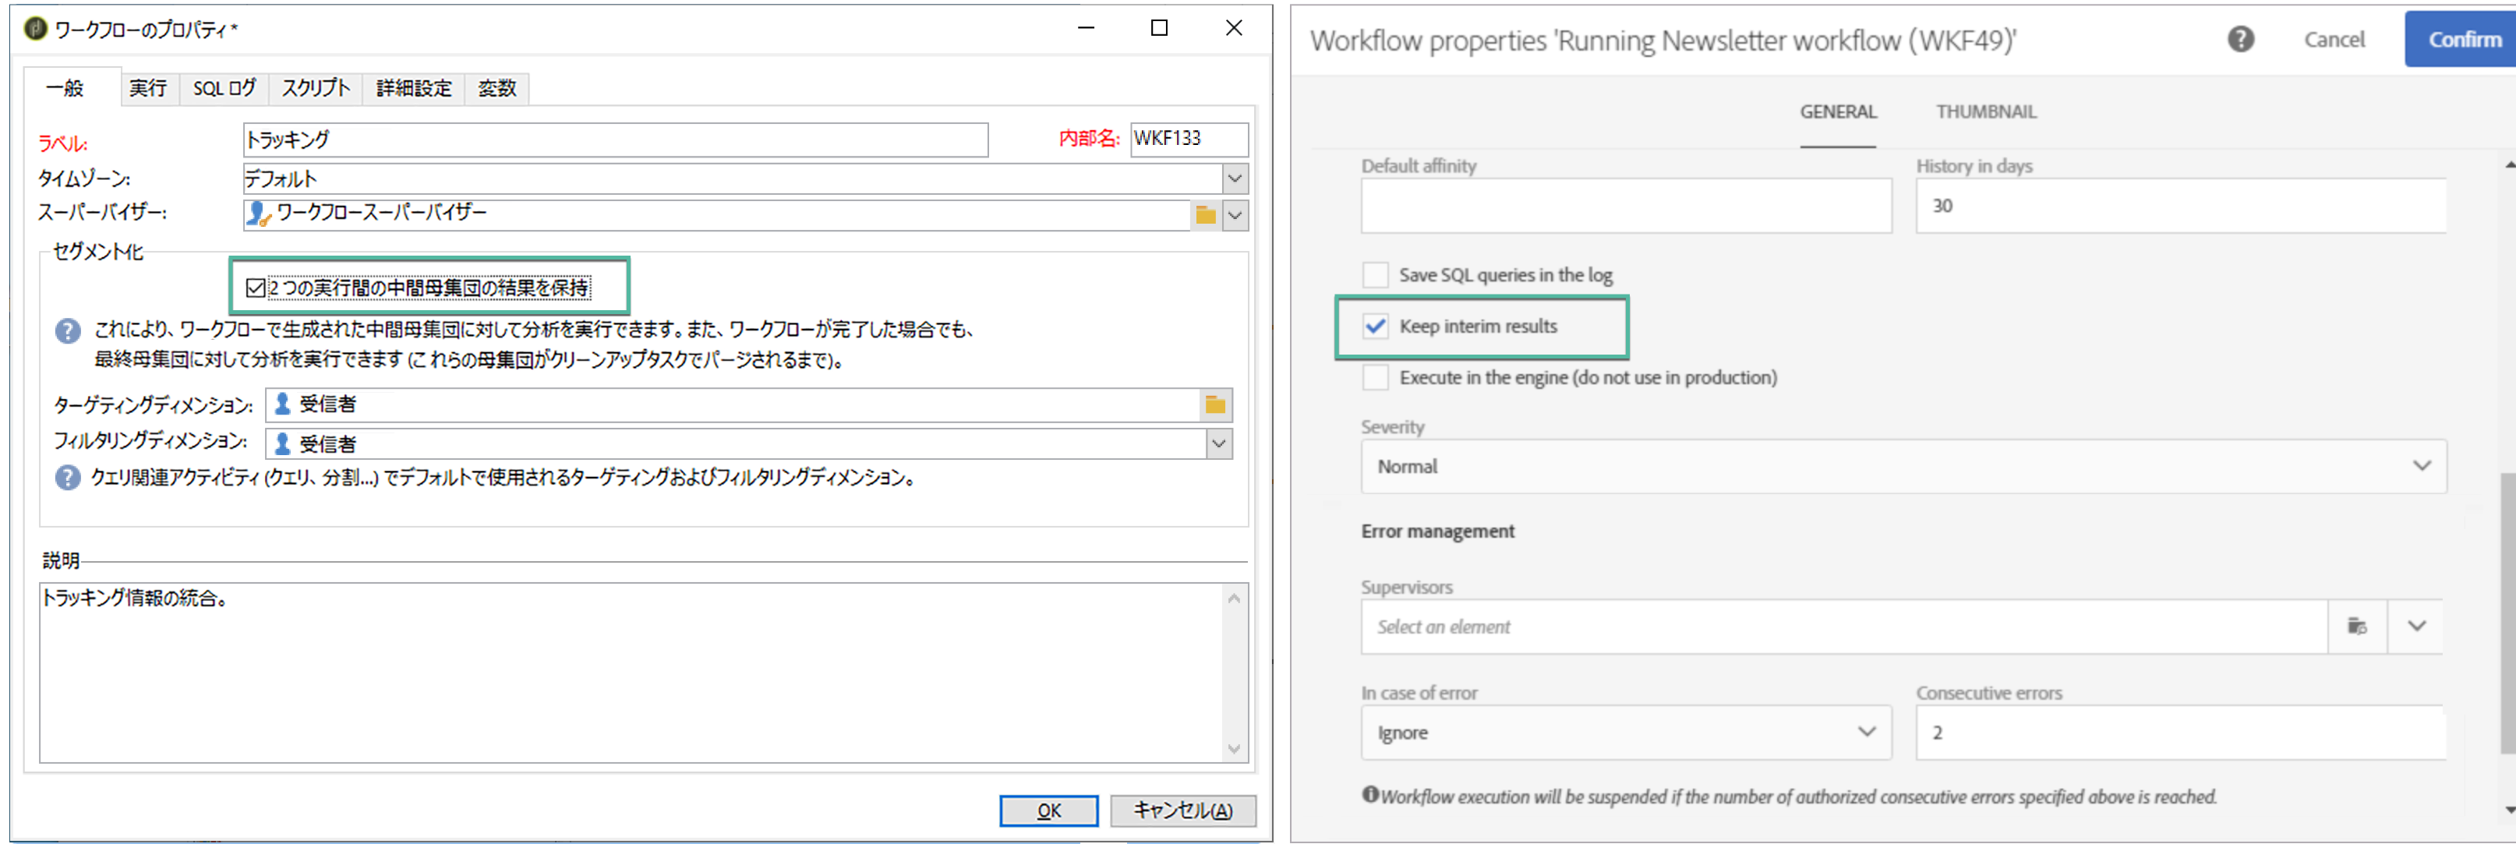Click the help icon in Workflow properties header
2516x844 pixels.
(2241, 39)
